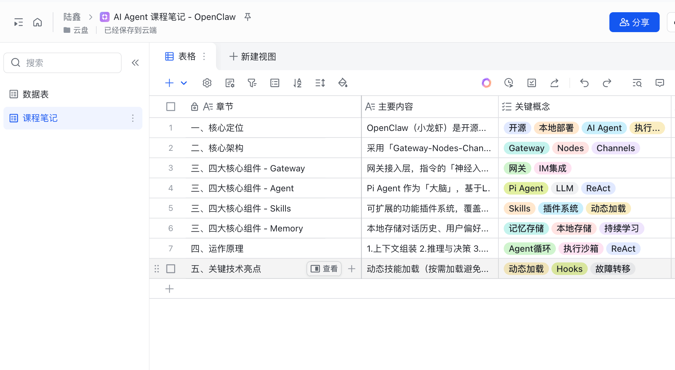Adjust row height with line-height icon

(320, 83)
